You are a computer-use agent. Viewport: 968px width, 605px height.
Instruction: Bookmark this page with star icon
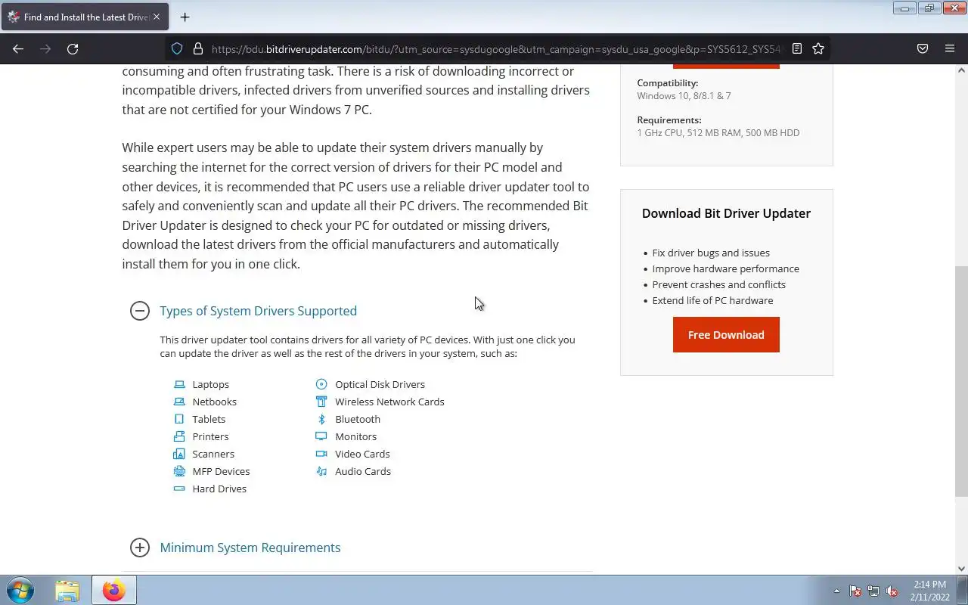click(x=818, y=48)
